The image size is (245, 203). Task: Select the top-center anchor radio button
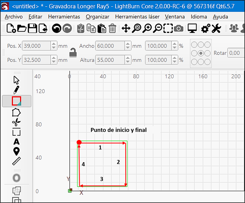point(201,45)
